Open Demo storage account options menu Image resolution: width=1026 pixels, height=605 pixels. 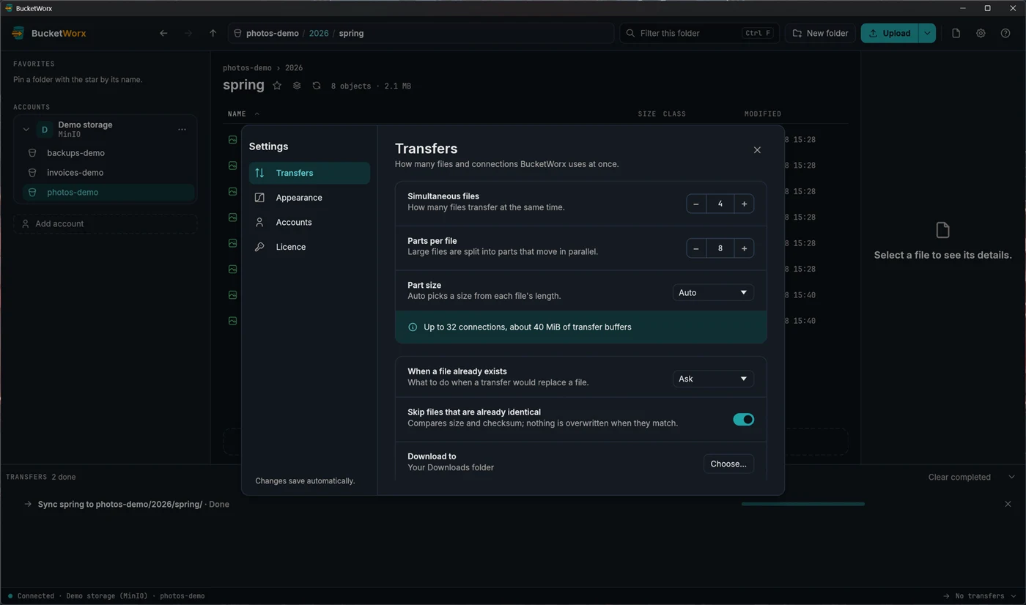point(182,130)
